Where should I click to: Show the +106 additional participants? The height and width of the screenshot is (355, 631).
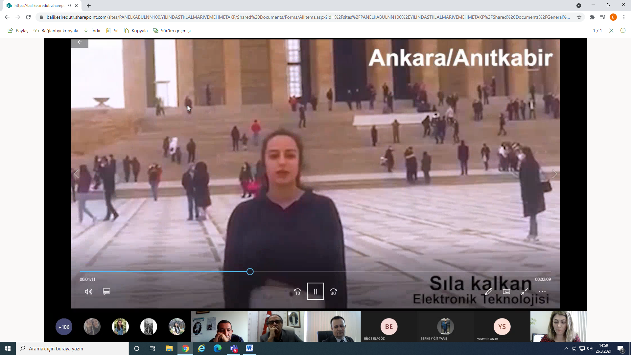pos(64,327)
